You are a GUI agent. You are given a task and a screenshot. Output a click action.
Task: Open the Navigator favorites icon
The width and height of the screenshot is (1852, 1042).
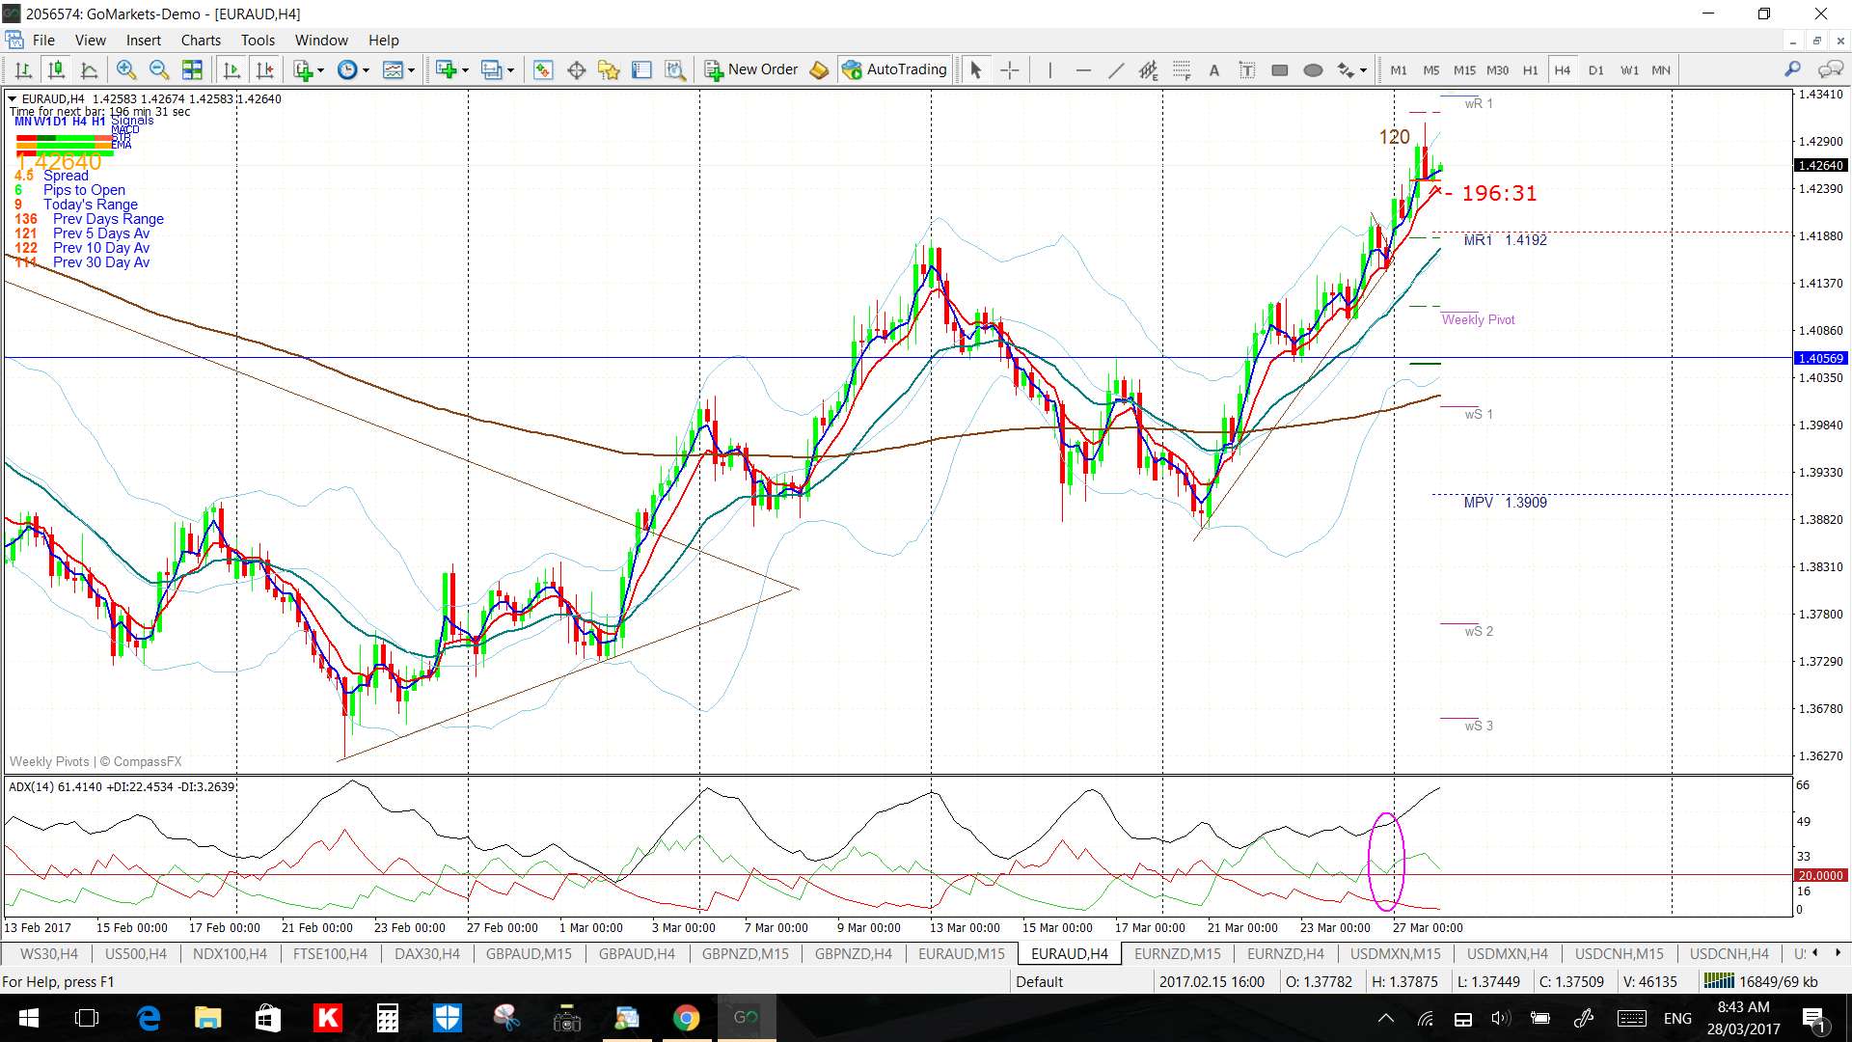pos(609,69)
